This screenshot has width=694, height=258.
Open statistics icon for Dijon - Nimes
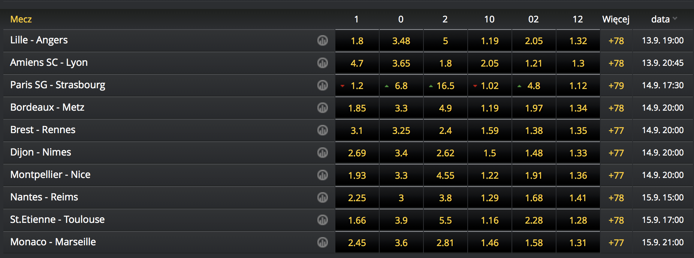pos(323,153)
